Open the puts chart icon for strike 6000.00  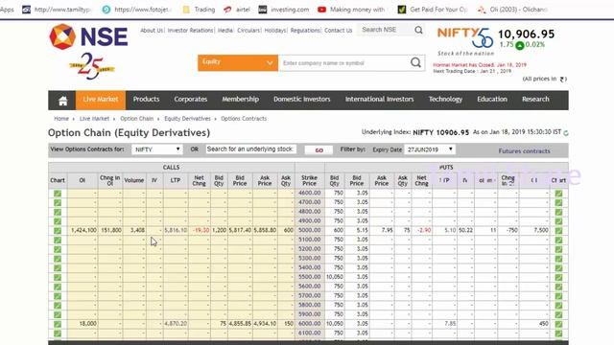tap(558, 324)
